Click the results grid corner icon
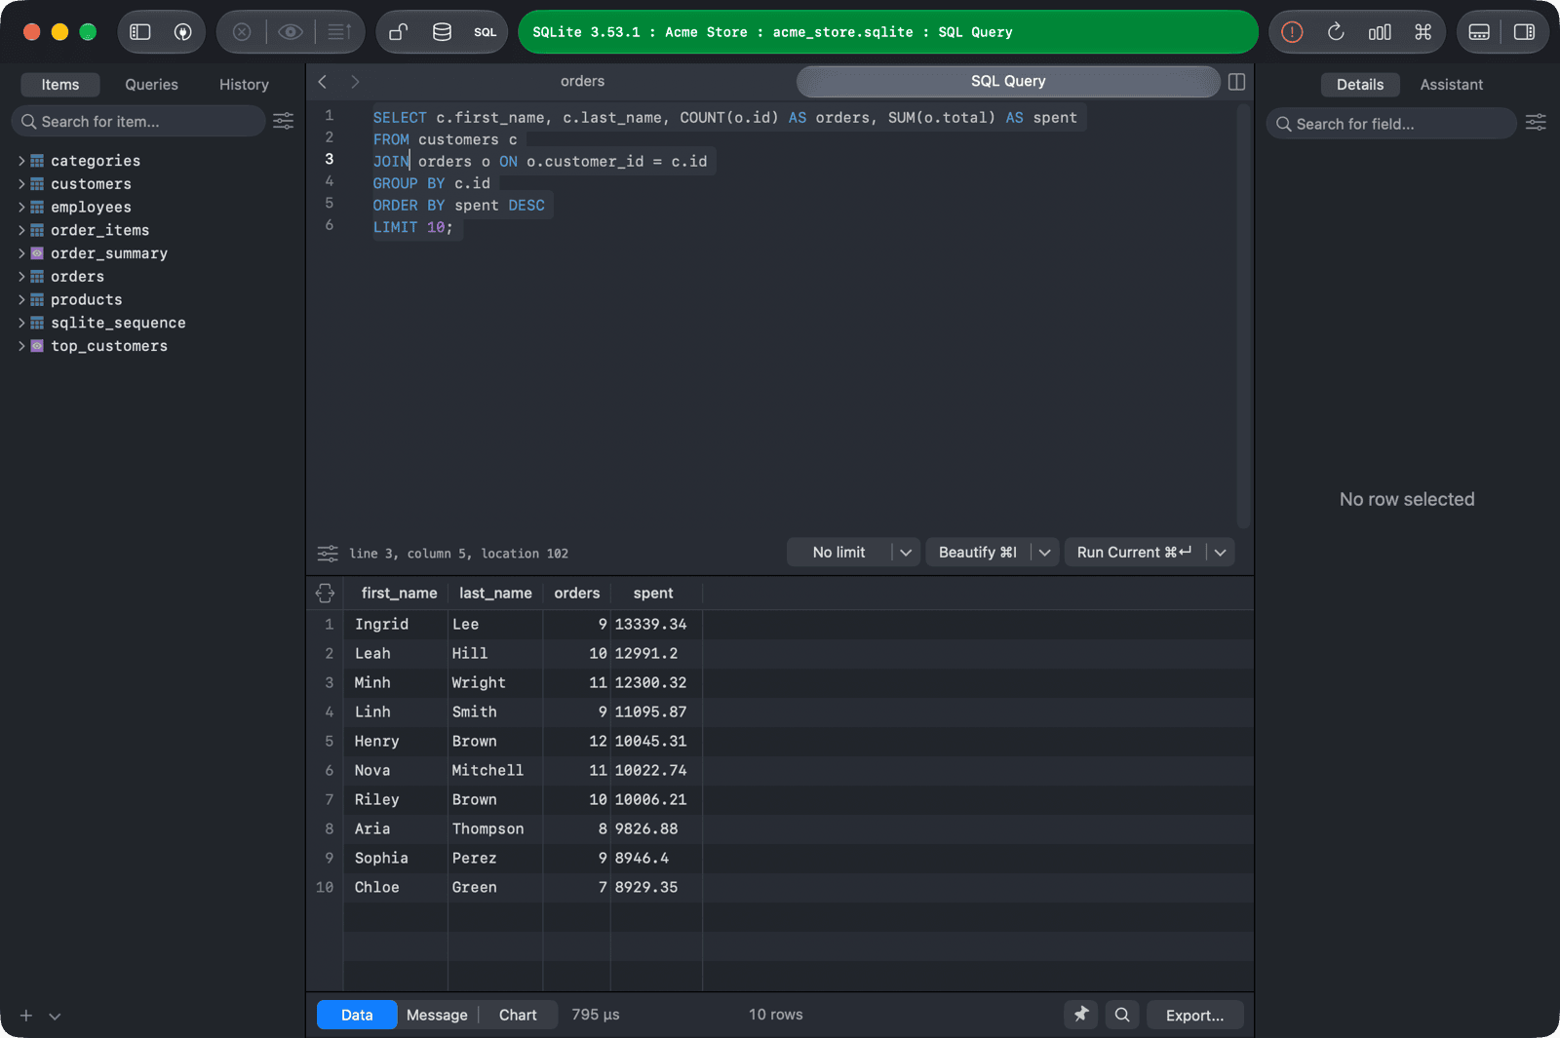Image resolution: width=1560 pixels, height=1038 pixels. (325, 593)
